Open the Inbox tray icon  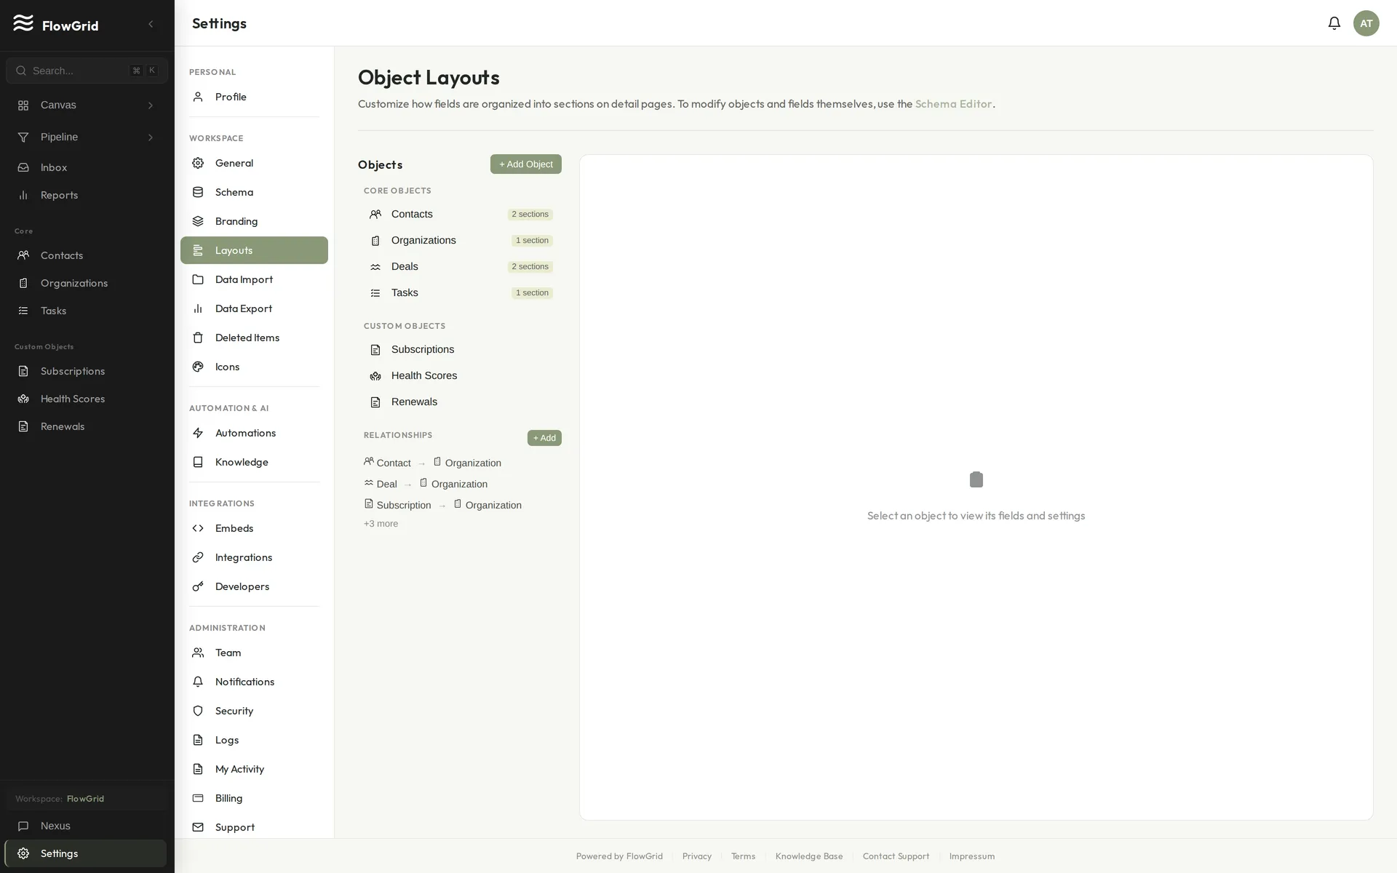click(x=23, y=167)
